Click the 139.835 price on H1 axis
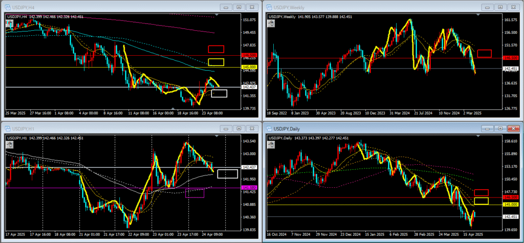This screenshot has width=524, height=243. [249, 230]
